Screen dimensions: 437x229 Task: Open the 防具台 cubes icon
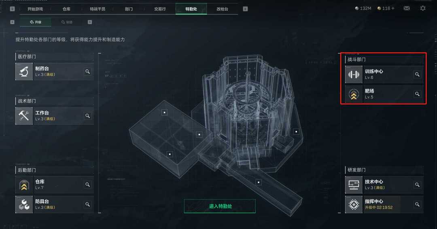24,204
